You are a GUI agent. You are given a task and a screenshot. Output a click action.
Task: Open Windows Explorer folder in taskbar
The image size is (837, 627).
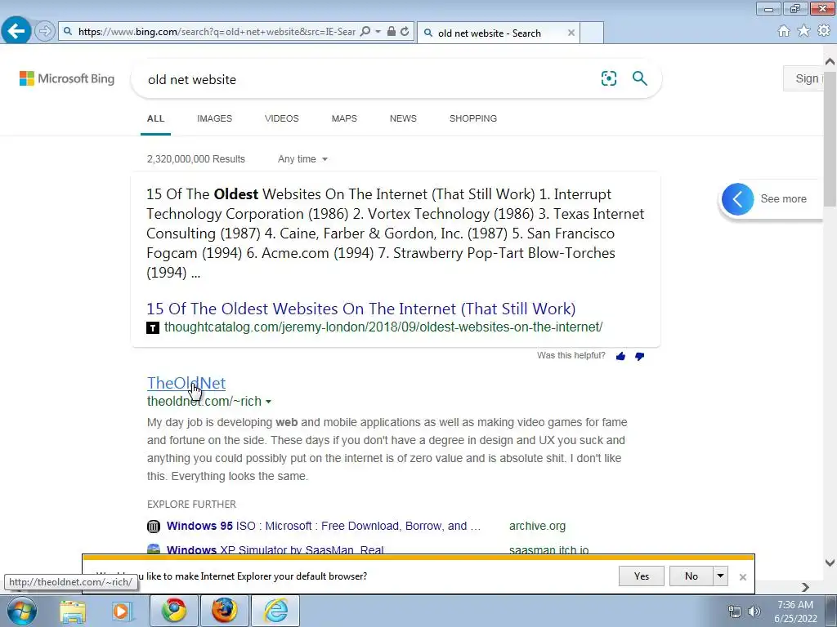pos(73,611)
